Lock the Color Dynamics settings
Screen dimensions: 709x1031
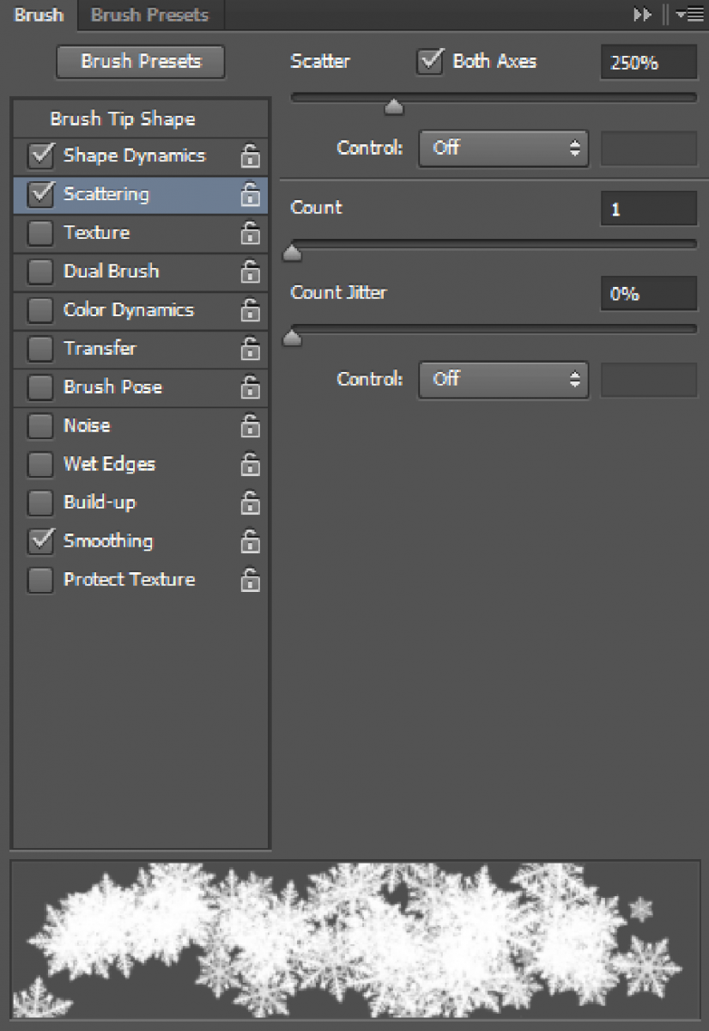[x=250, y=310]
